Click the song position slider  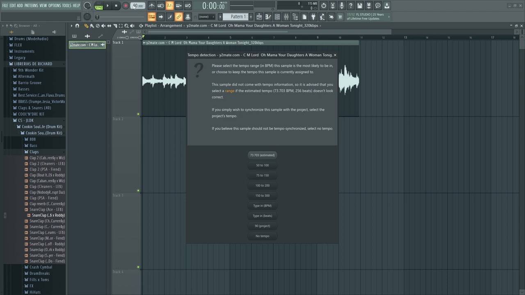[121, 17]
